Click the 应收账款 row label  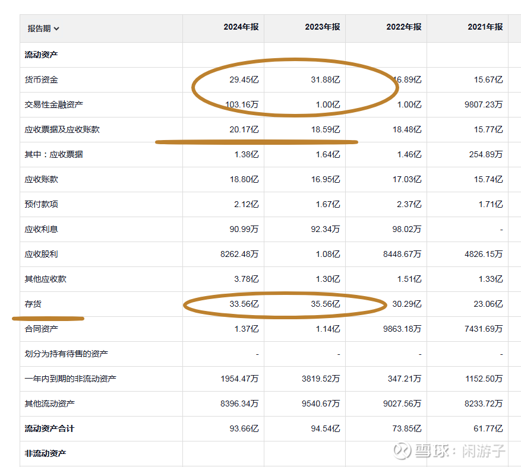(41, 180)
